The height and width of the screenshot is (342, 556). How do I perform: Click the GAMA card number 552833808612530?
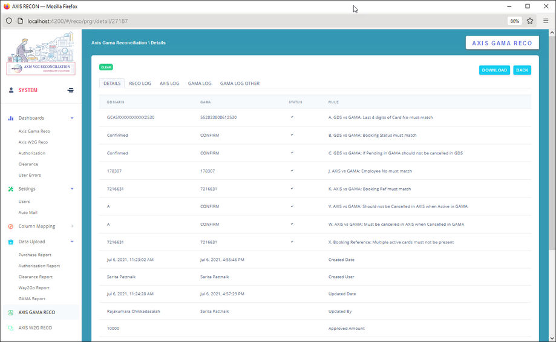(x=218, y=117)
